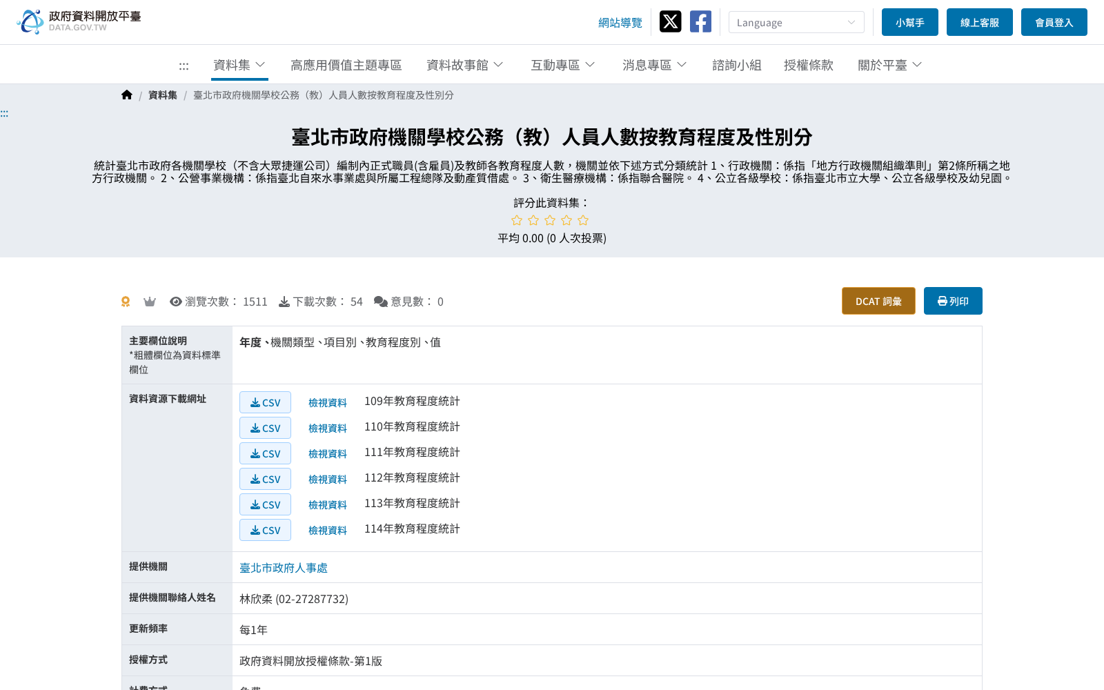The width and height of the screenshot is (1104, 690).
Task: Click the ::: accesskey marker at left edge
Action: pos(4,114)
